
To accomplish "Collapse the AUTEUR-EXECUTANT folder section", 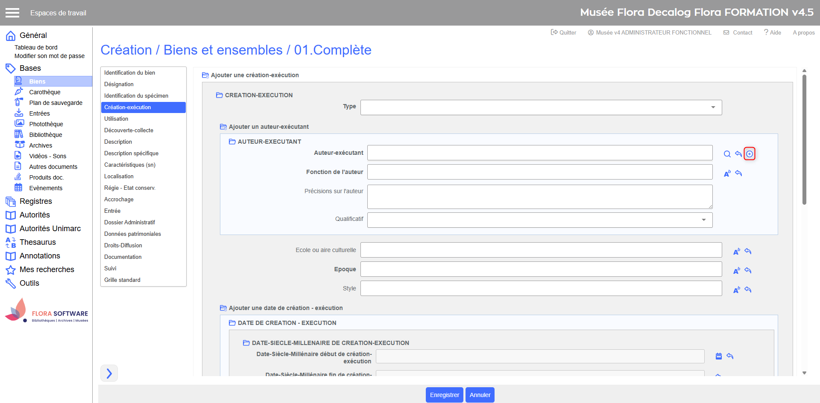I will (232, 142).
